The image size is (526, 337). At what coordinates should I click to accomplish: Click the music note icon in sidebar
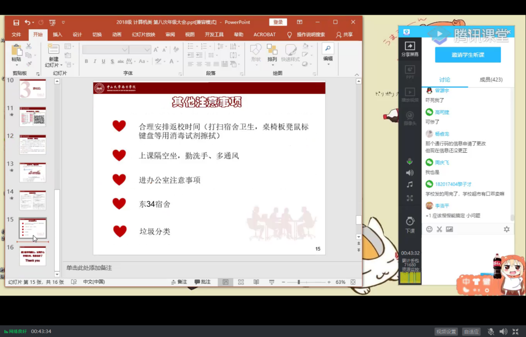[410, 184]
